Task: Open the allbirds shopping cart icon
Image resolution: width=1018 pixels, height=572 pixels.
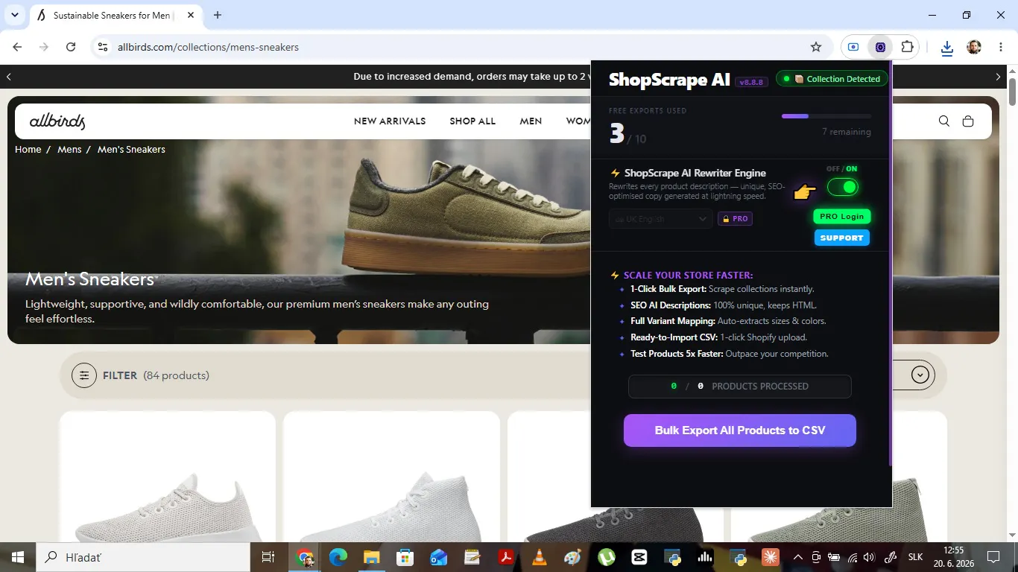Action: pyautogui.click(x=968, y=121)
